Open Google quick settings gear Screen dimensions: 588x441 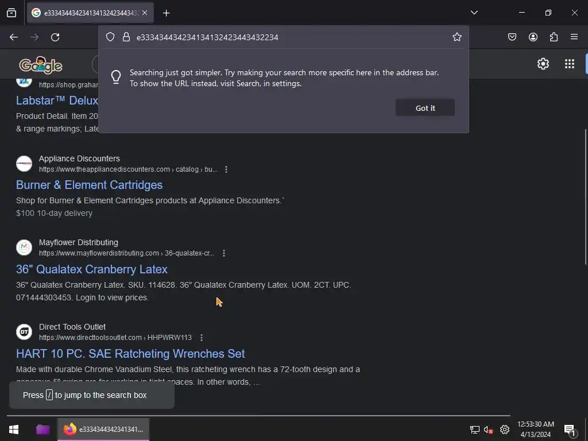[543, 64]
